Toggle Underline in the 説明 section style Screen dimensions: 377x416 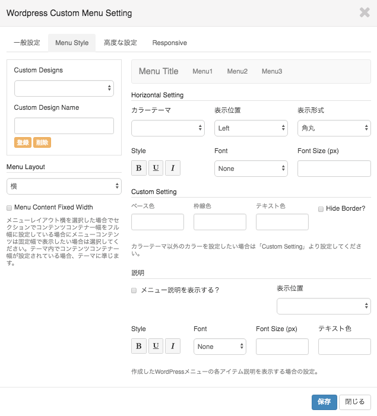pyautogui.click(x=156, y=346)
